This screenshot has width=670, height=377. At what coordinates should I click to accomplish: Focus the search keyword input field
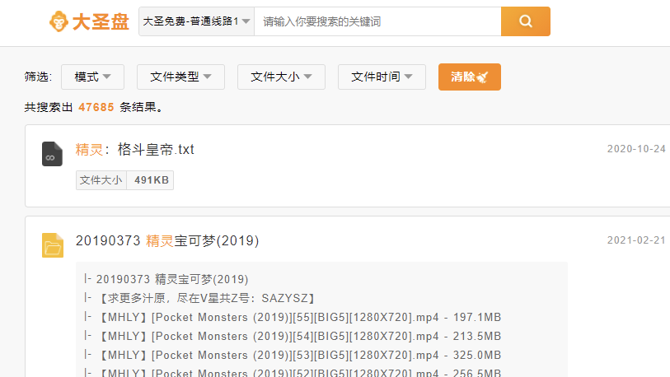[377, 21]
